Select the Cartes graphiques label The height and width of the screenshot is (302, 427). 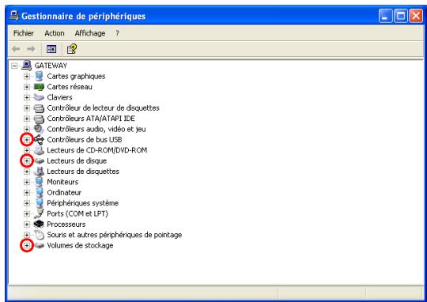76,76
